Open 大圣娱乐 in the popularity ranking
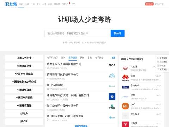The width and height of the screenshot is (169, 127). tap(135, 114)
